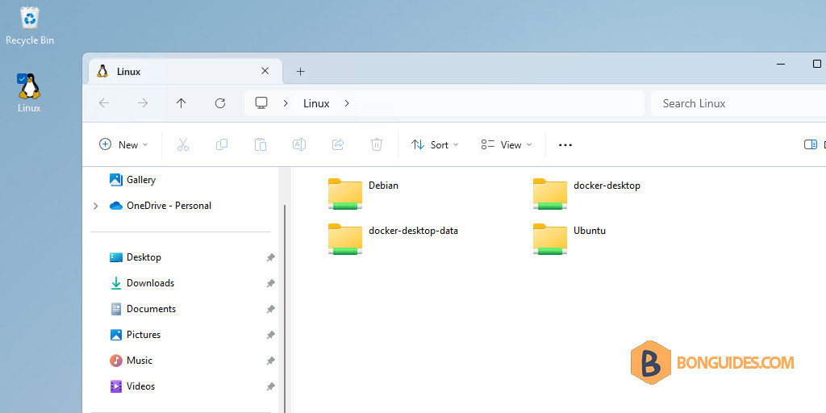Maximize the File Explorer window
Image resolution: width=826 pixels, height=413 pixels.
tap(817, 64)
